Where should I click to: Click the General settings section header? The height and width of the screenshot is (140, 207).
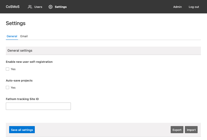(103, 51)
